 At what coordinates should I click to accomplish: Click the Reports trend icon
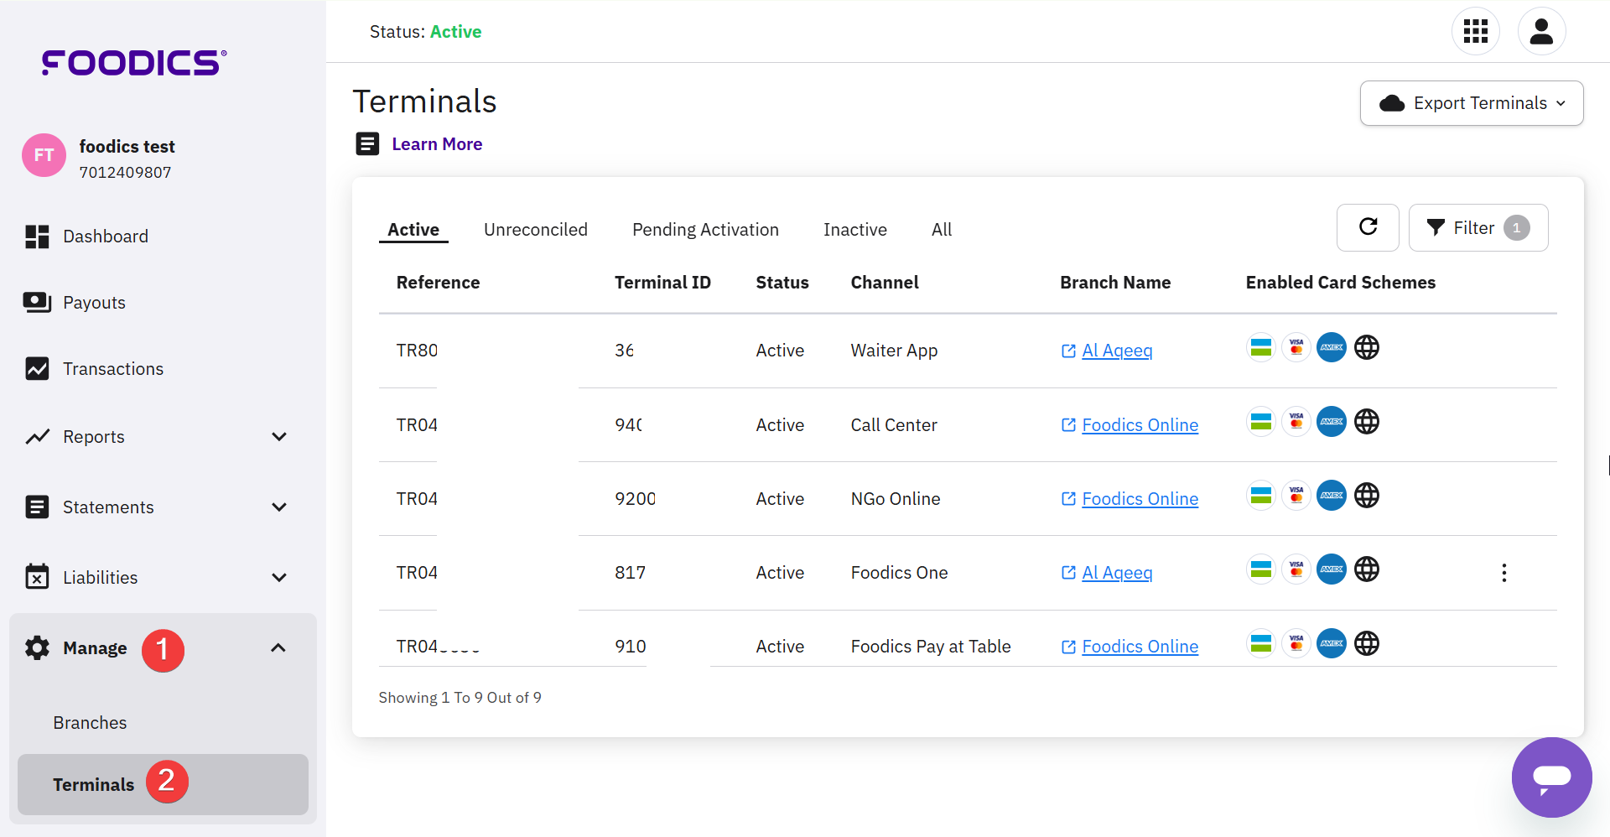pos(37,437)
